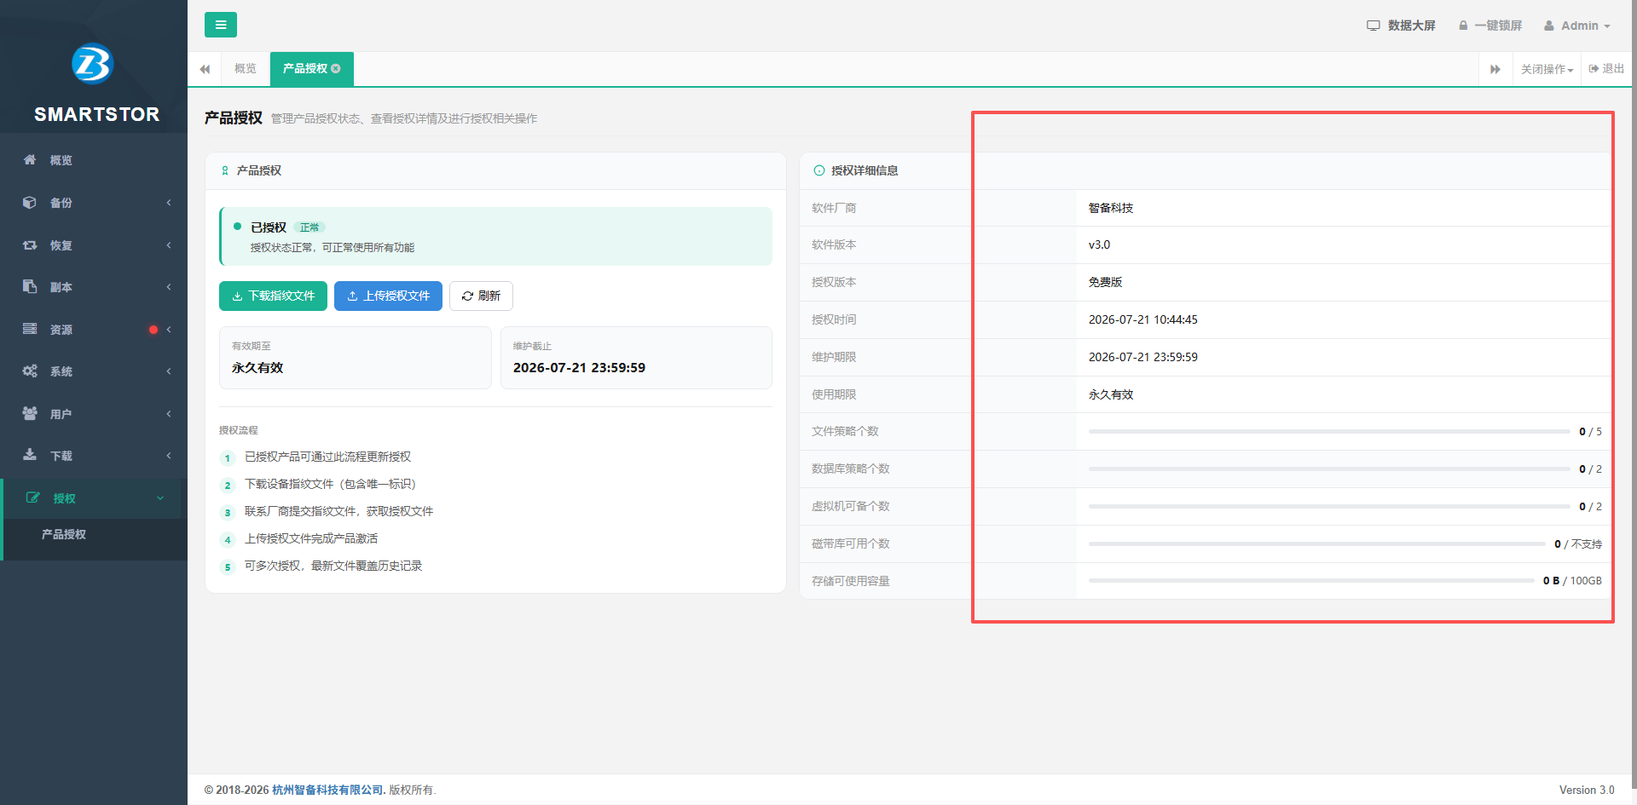Click the 正常 status badge
The image size is (1637, 805).
[x=309, y=227]
